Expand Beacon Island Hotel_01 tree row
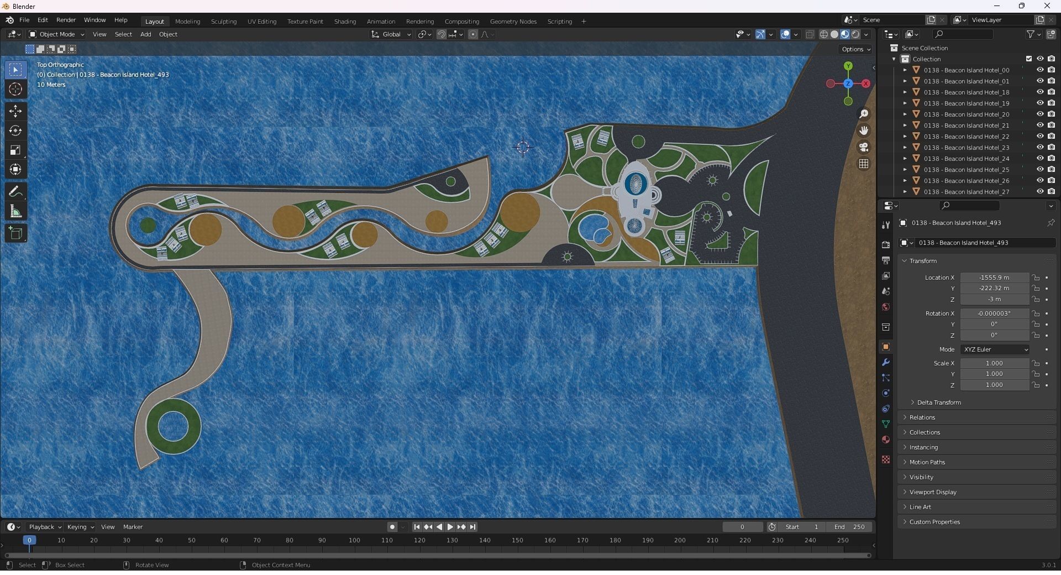1061x575 pixels. click(x=905, y=81)
